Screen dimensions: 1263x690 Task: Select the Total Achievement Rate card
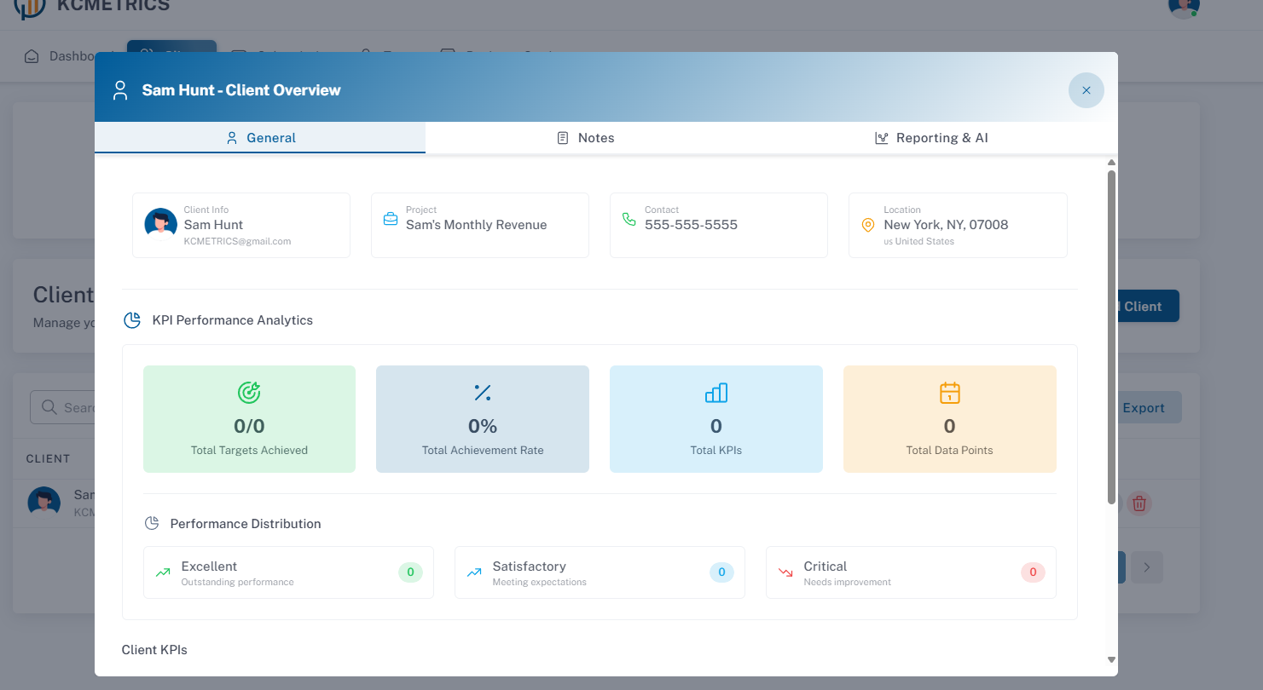tap(483, 419)
